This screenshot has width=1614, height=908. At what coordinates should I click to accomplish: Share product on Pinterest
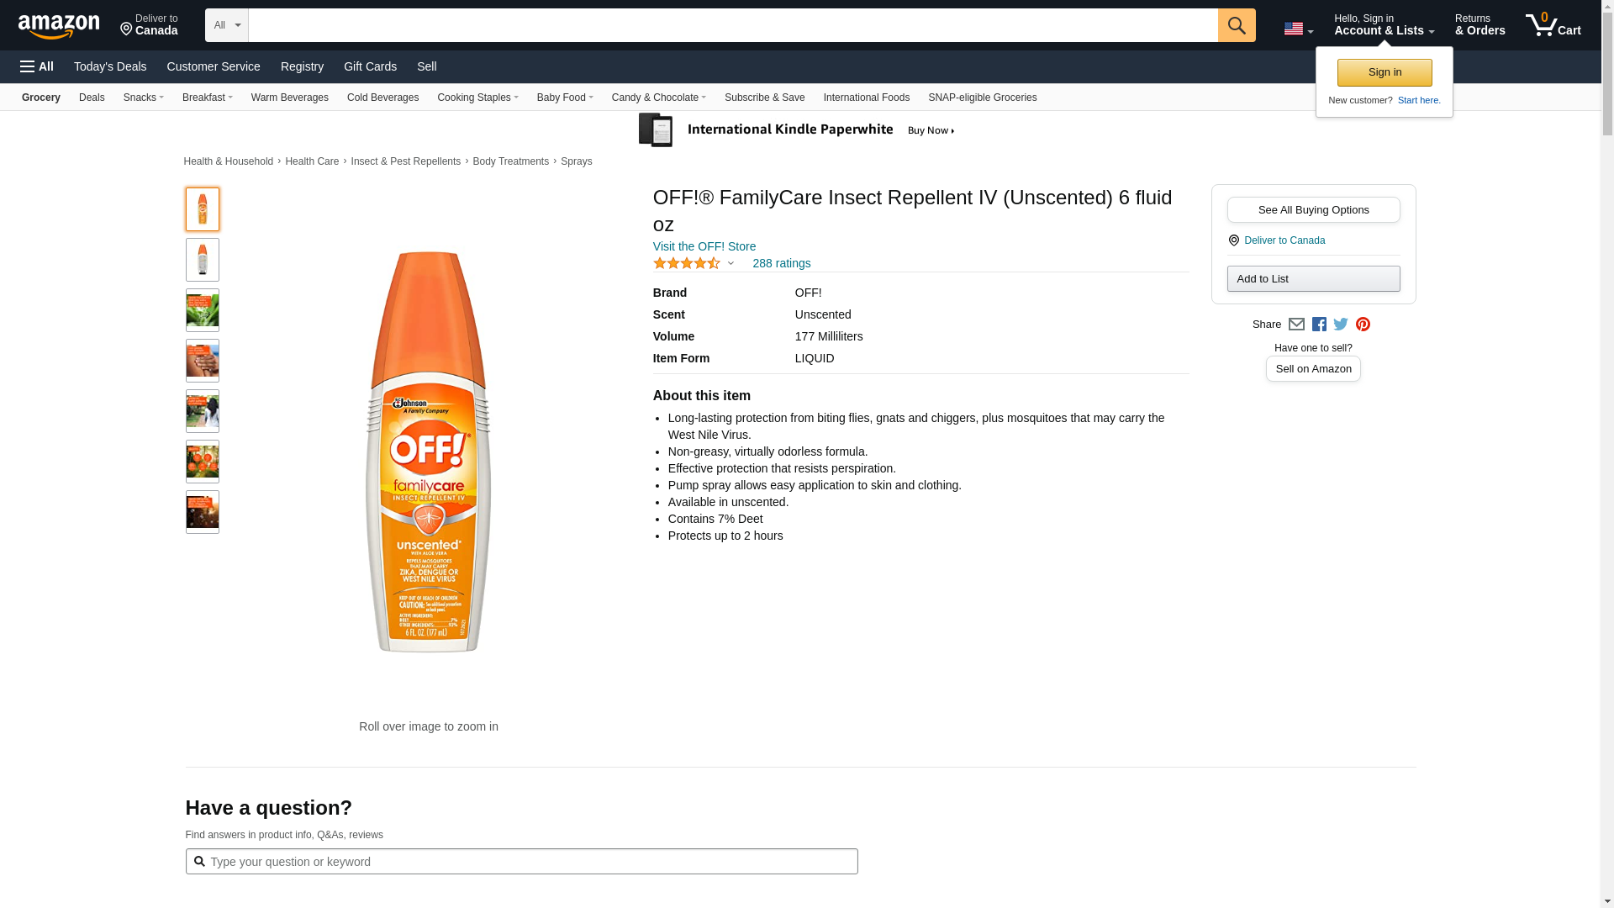point(1363,325)
